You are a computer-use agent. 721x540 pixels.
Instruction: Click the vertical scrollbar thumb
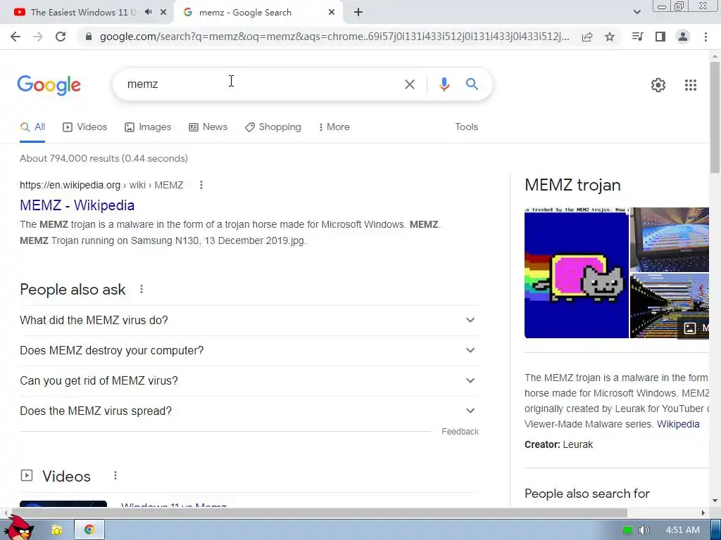pos(715,116)
